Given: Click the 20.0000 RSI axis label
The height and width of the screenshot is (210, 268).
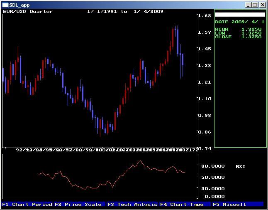Looking at the screenshot, I should (213, 189).
